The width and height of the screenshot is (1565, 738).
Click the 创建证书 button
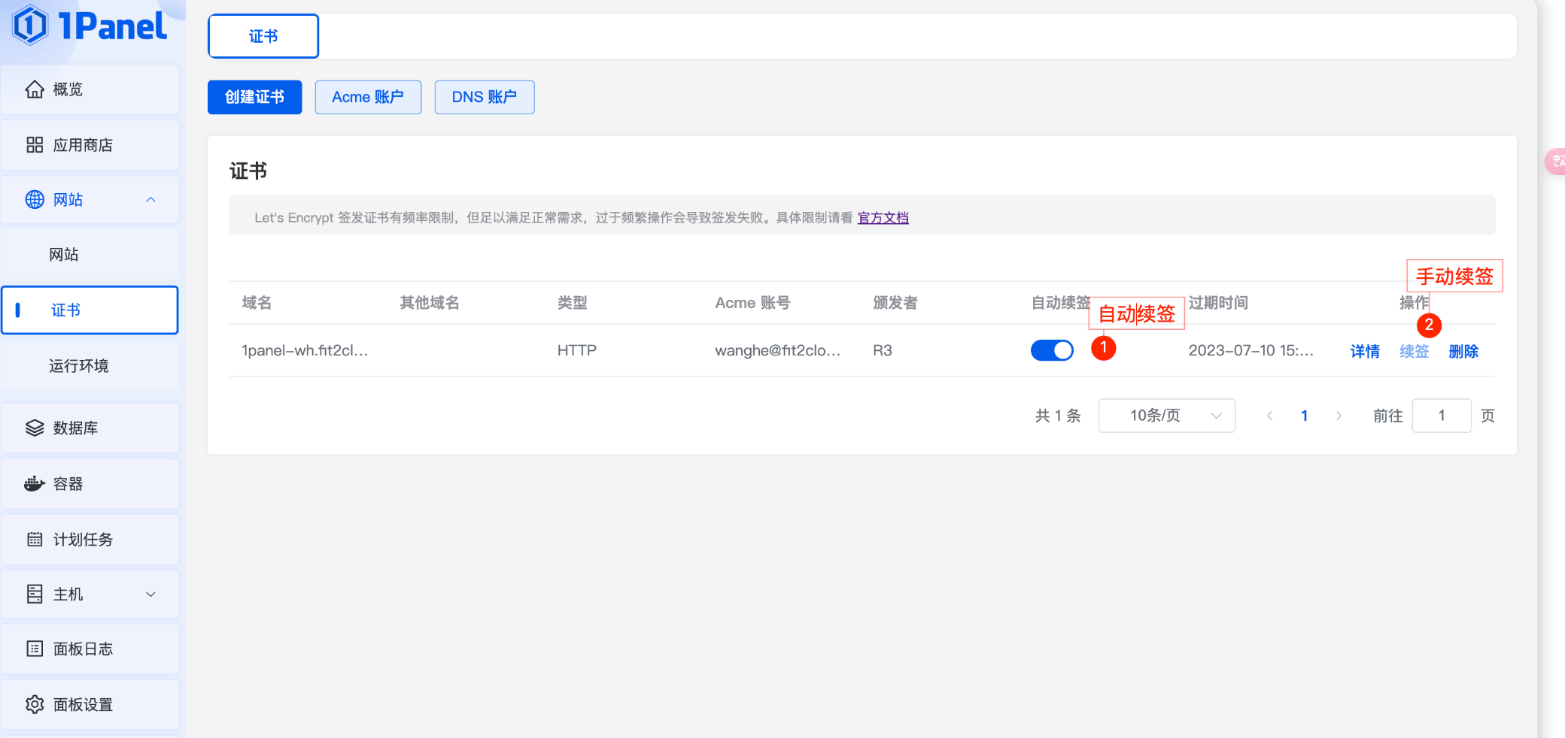tap(254, 98)
